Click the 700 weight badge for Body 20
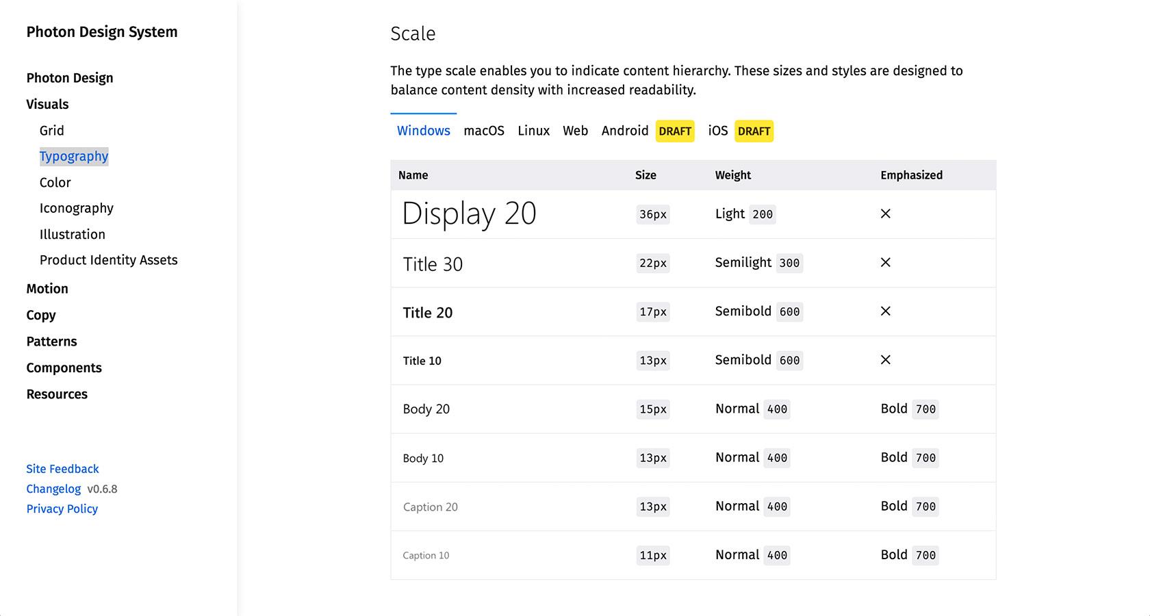The height and width of the screenshot is (616, 1150). [x=925, y=409]
